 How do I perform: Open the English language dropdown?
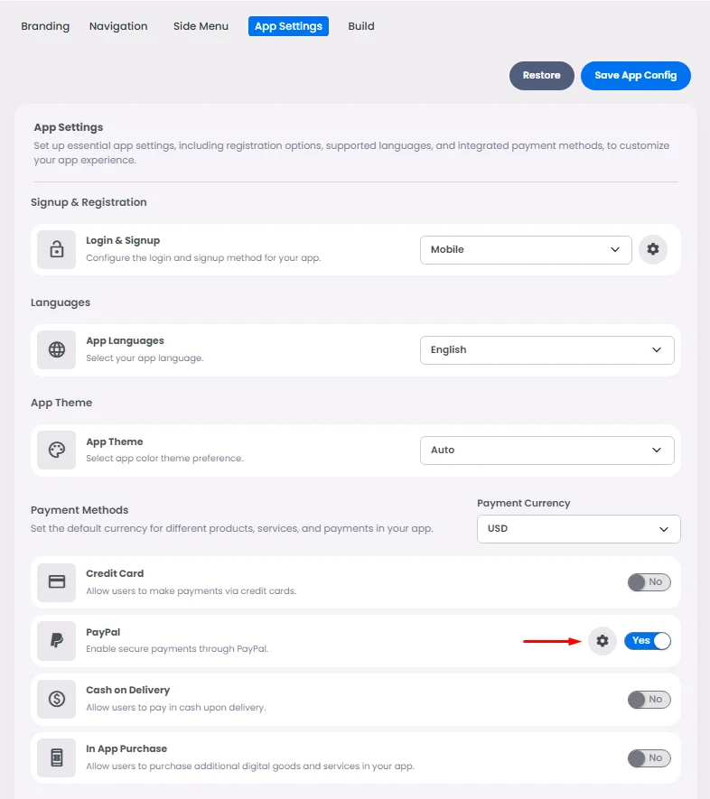[x=547, y=349]
